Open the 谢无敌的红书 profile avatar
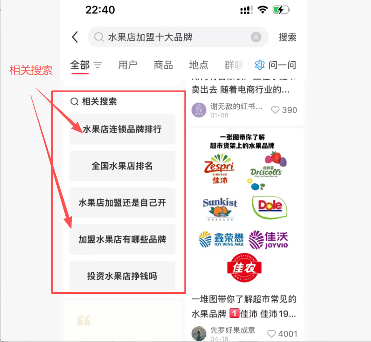 click(x=199, y=110)
